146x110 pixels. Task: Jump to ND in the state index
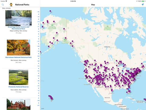tap(38, 61)
